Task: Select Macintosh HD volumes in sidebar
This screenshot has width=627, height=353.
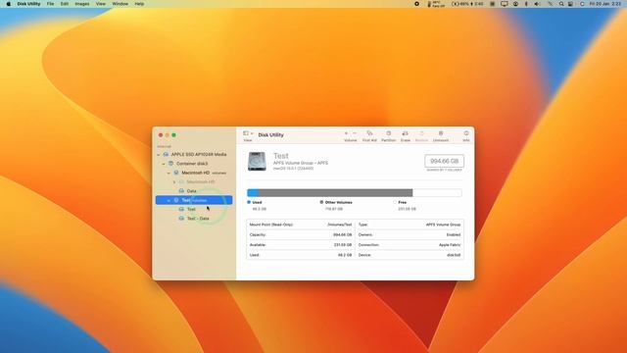Action: (x=204, y=173)
